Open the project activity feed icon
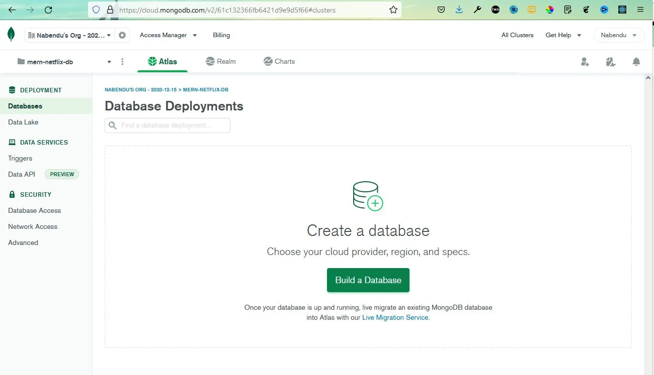 click(611, 62)
